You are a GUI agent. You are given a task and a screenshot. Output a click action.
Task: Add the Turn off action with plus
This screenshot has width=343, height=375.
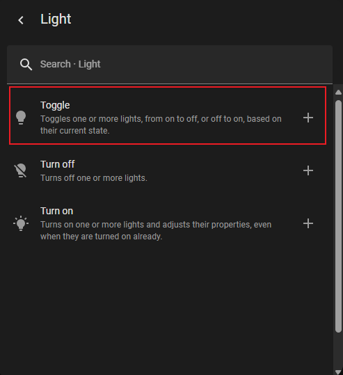tap(308, 170)
